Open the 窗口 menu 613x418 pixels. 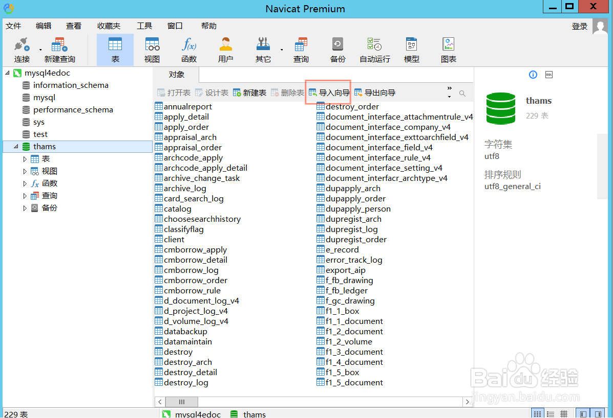pyautogui.click(x=175, y=26)
